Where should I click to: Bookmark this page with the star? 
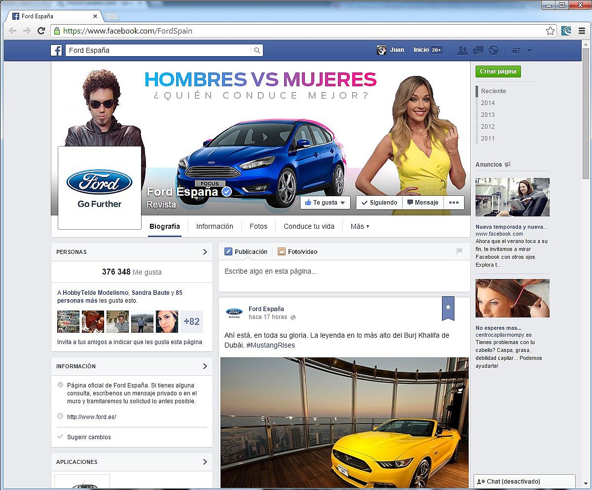(550, 31)
